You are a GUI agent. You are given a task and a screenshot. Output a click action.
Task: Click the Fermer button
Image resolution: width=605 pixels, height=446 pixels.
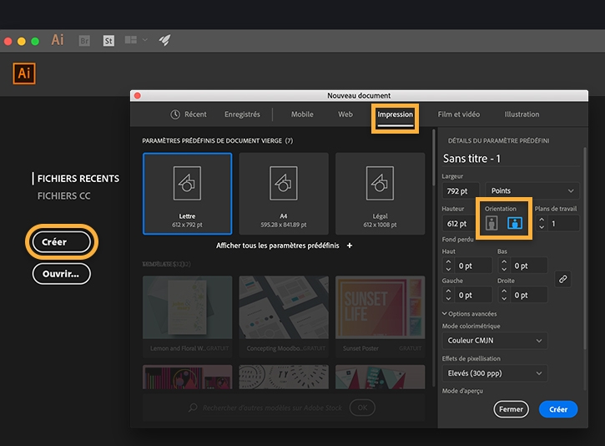tap(511, 409)
